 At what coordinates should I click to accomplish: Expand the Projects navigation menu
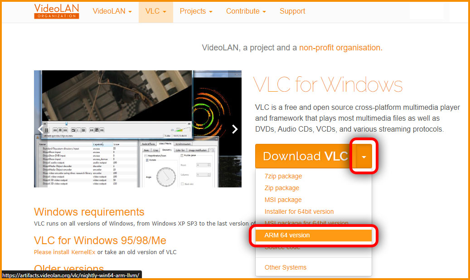coord(196,11)
